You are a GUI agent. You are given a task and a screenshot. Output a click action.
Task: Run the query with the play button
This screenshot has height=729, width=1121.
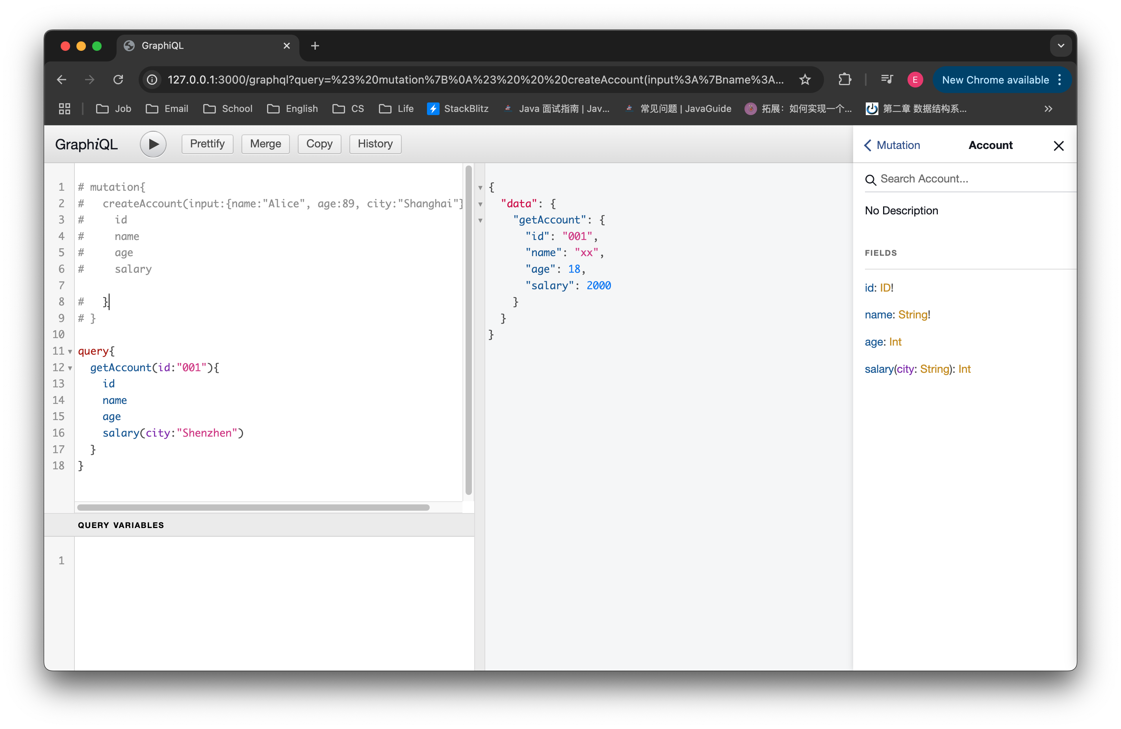[152, 144]
